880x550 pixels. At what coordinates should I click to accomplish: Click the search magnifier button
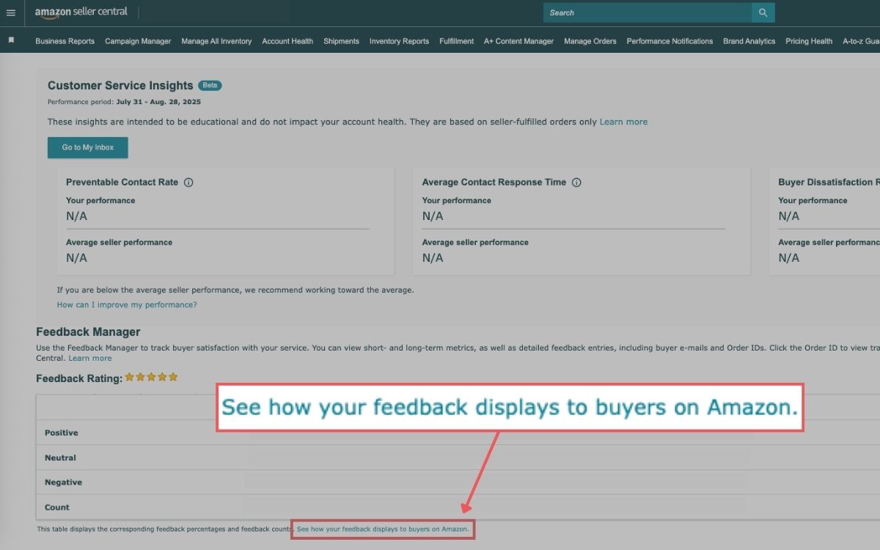point(763,12)
